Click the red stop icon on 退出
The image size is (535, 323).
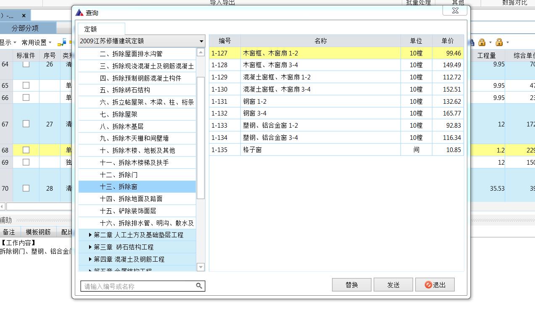coord(428,285)
